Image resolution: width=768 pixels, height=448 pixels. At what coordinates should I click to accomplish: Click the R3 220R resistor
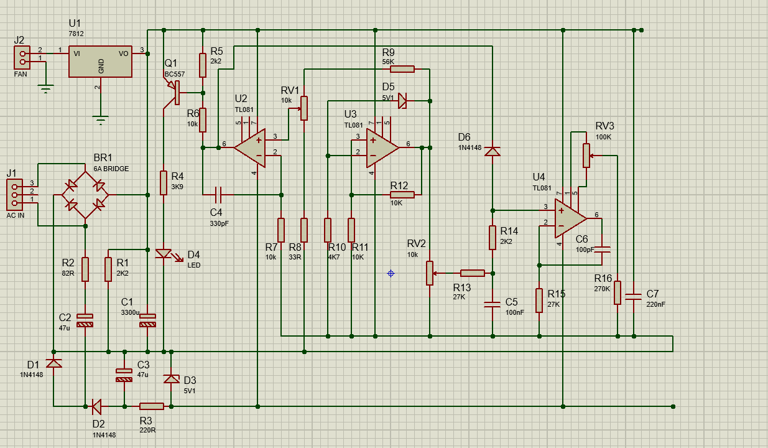tap(151, 406)
